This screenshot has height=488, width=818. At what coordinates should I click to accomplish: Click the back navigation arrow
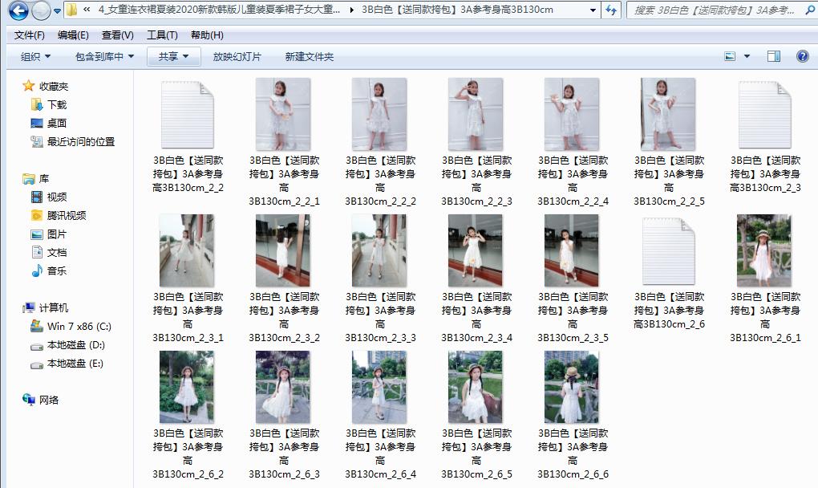[18, 10]
